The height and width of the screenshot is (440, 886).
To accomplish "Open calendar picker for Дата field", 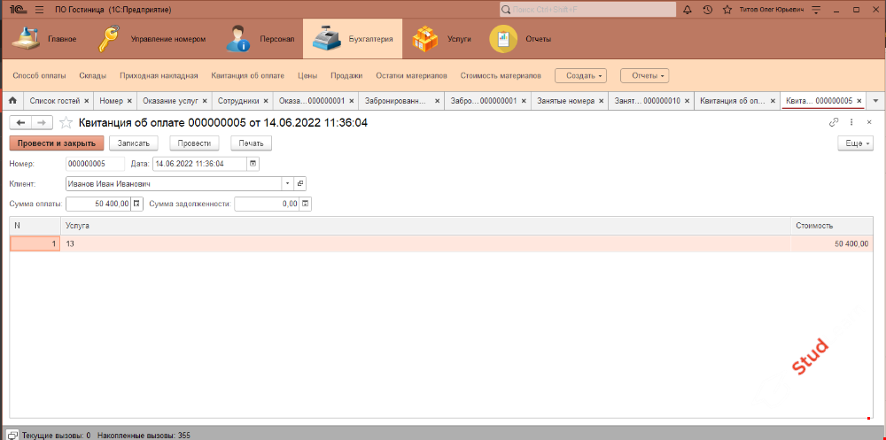I will coord(253,164).
